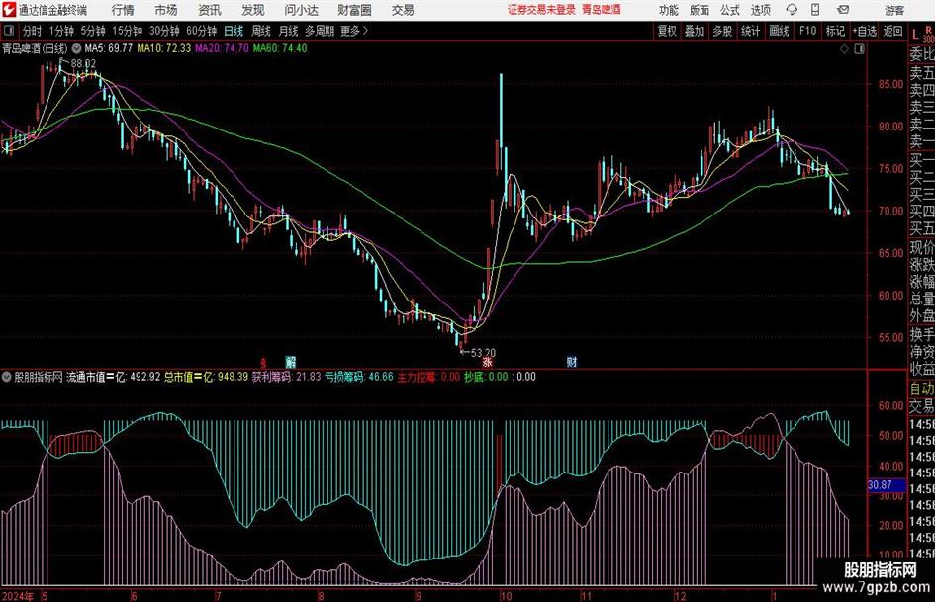Expand 更多 period options
935x602 pixels.
tap(354, 31)
